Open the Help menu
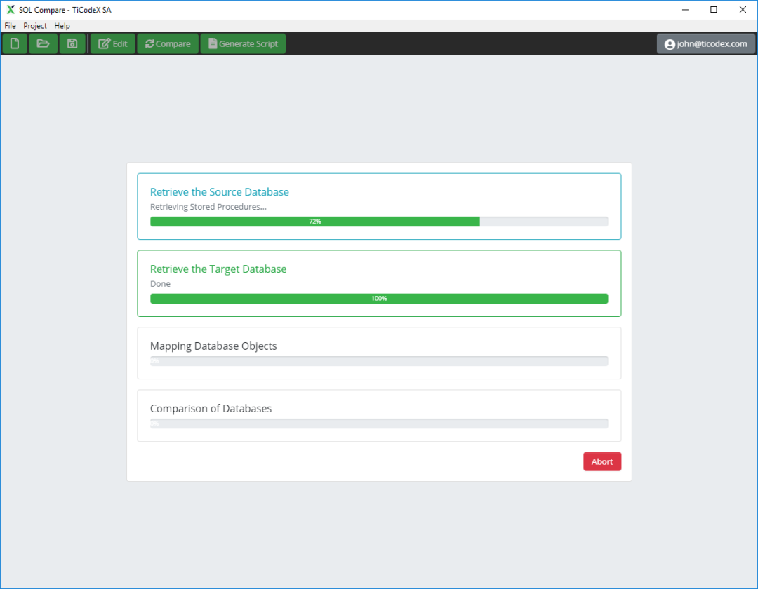The image size is (758, 589). click(x=62, y=26)
